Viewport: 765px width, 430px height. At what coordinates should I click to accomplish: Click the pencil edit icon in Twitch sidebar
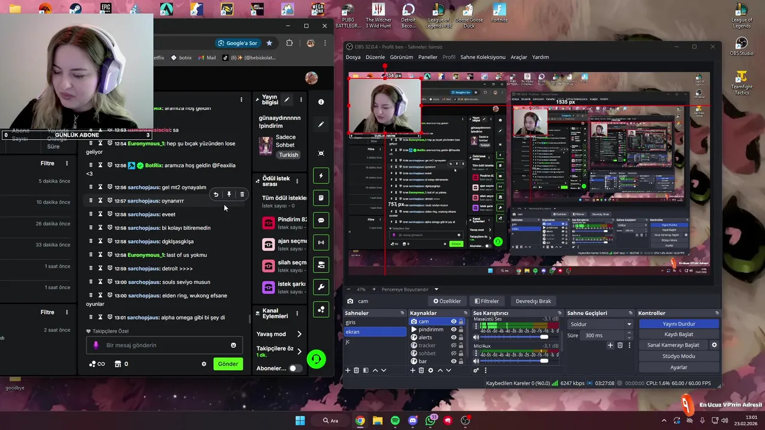pyautogui.click(x=321, y=124)
